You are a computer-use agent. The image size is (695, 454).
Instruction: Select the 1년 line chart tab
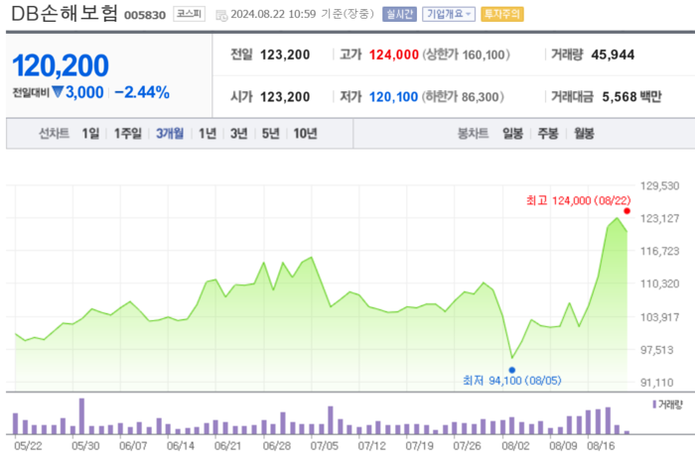click(x=207, y=133)
